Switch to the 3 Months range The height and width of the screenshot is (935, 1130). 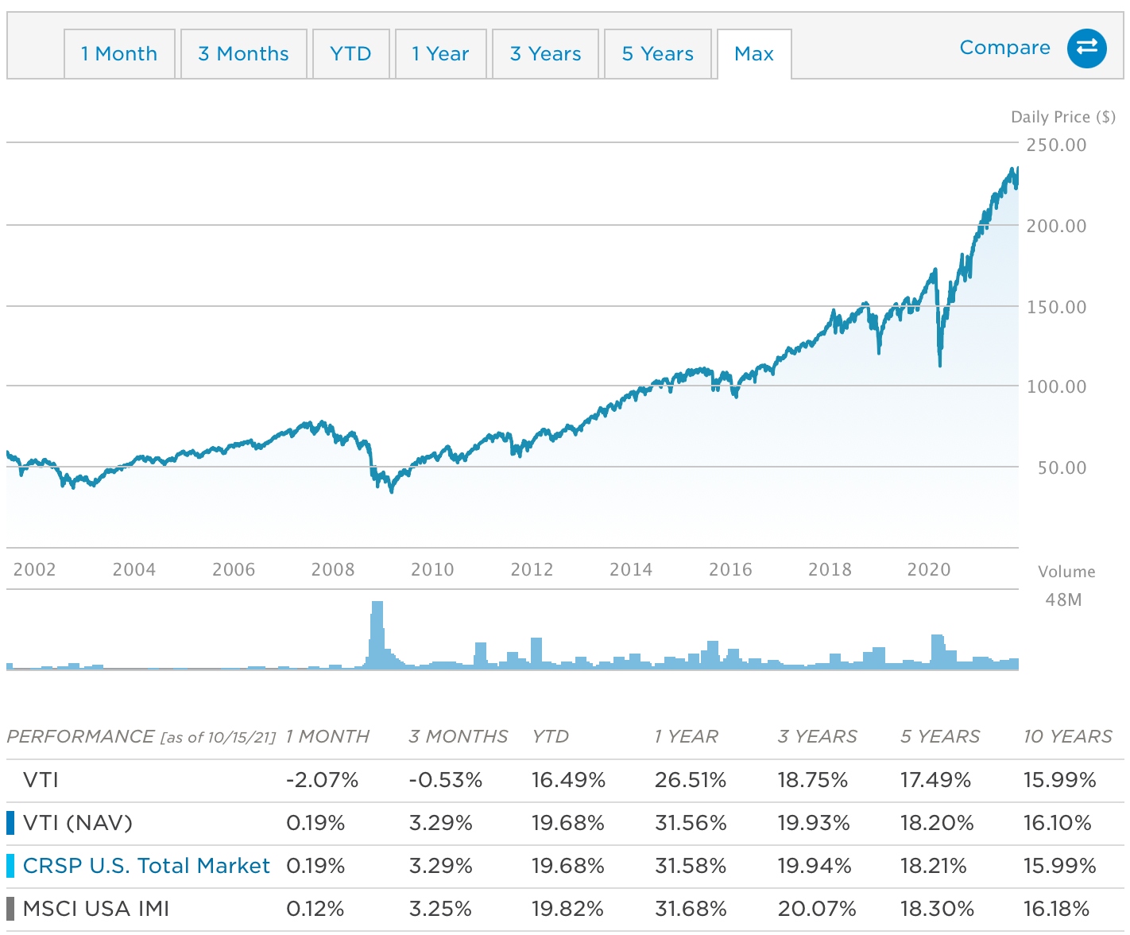pyautogui.click(x=243, y=54)
